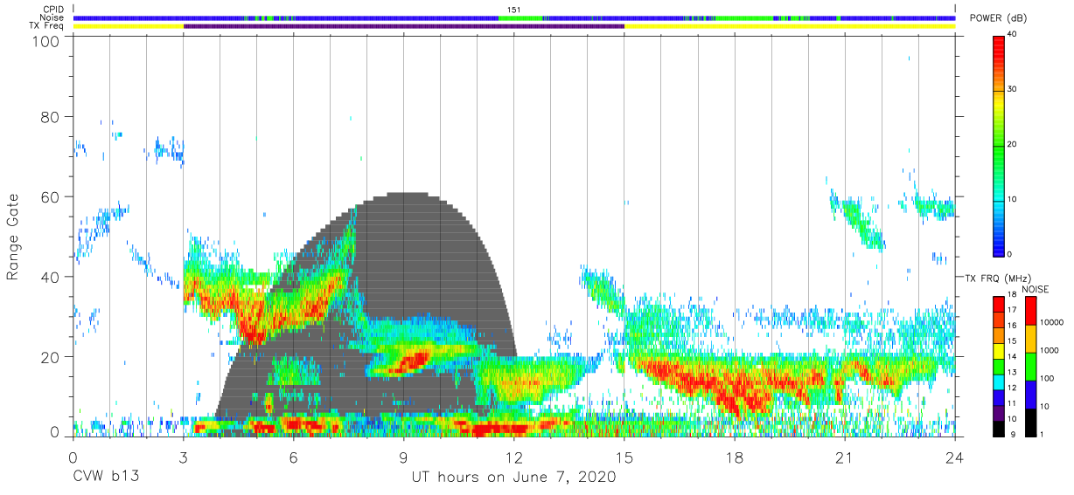1074x495 pixels.
Task: Click y-axis tick label '80'
Action: click(x=50, y=117)
